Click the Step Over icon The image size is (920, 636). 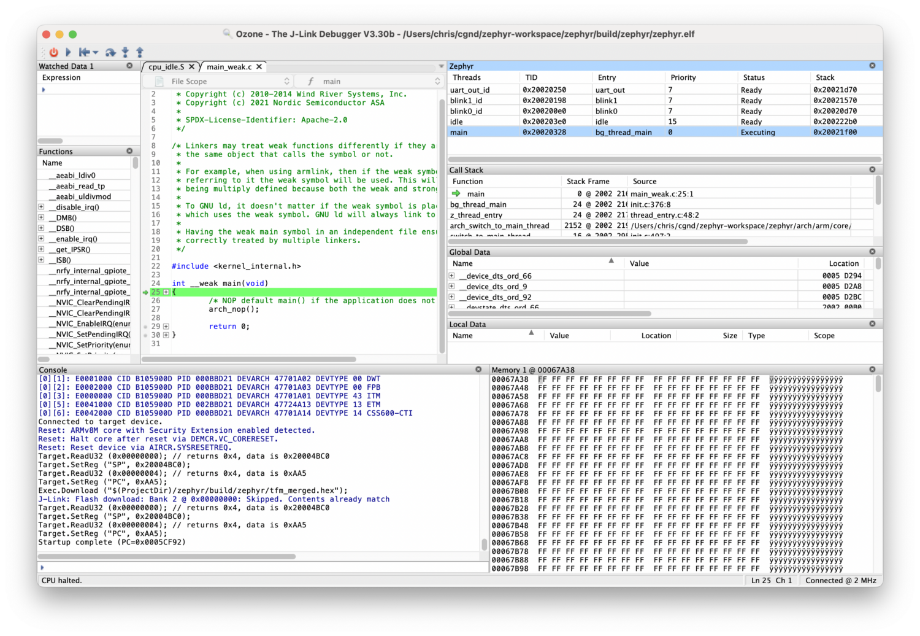(x=110, y=52)
